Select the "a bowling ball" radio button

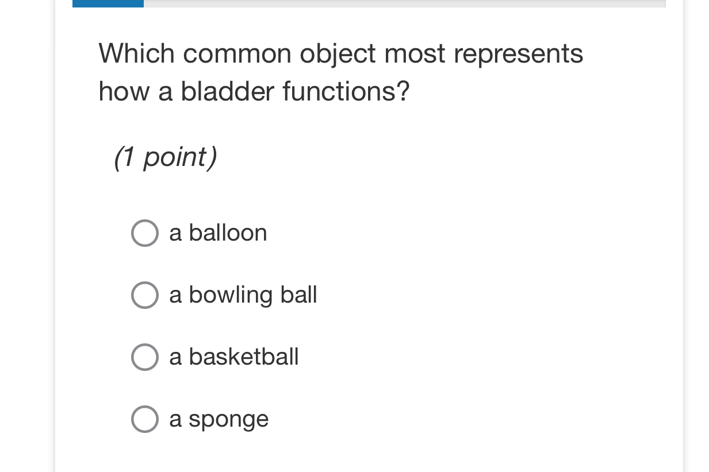(x=144, y=295)
